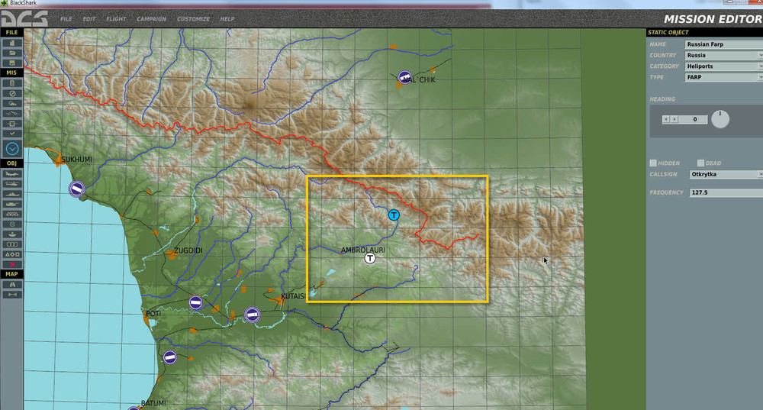Image resolution: width=763 pixels, height=410 pixels.
Task: Click the heading rotary dial
Action: pyautogui.click(x=720, y=119)
